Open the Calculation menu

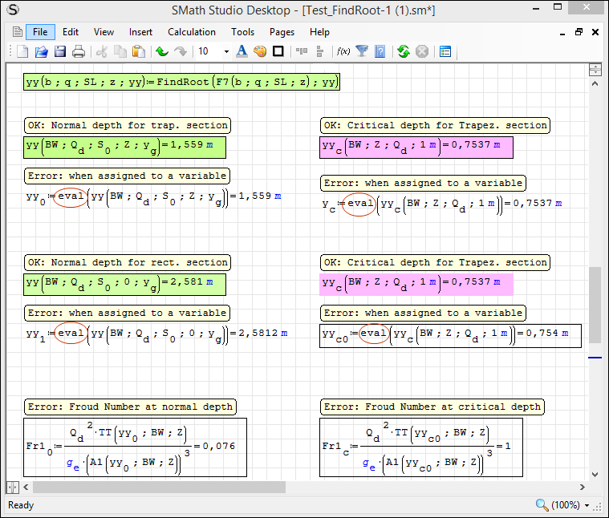point(191,32)
